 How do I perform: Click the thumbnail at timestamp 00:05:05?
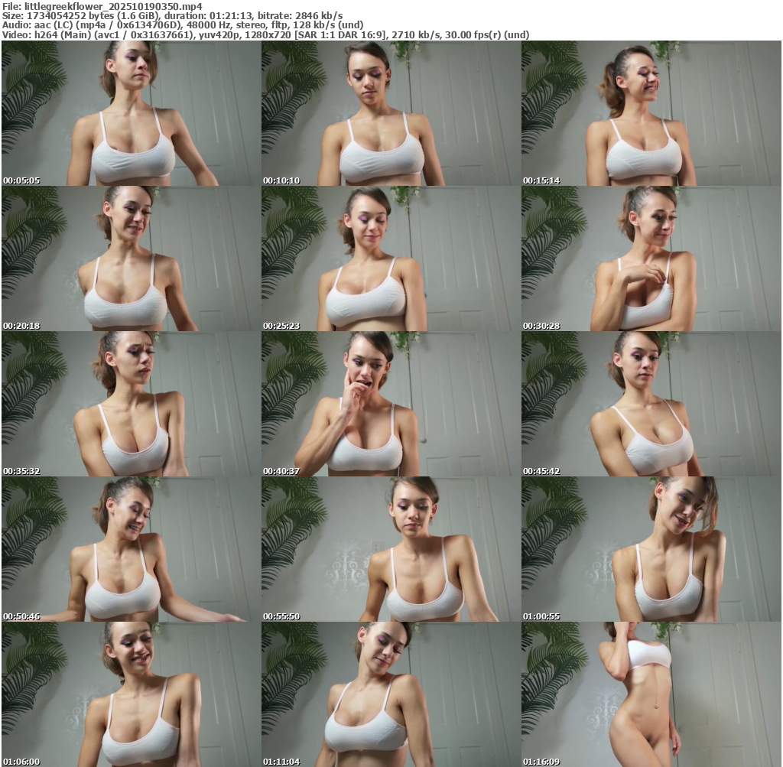pyautogui.click(x=131, y=113)
